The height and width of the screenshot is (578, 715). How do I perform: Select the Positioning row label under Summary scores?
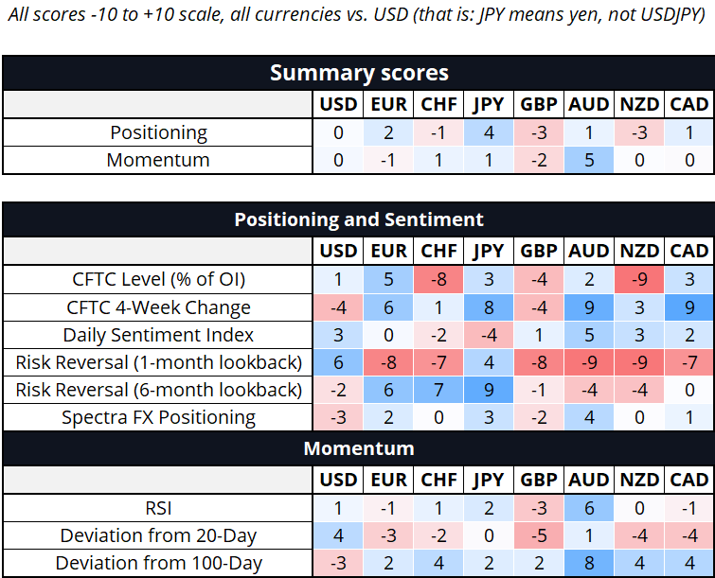pos(158,132)
